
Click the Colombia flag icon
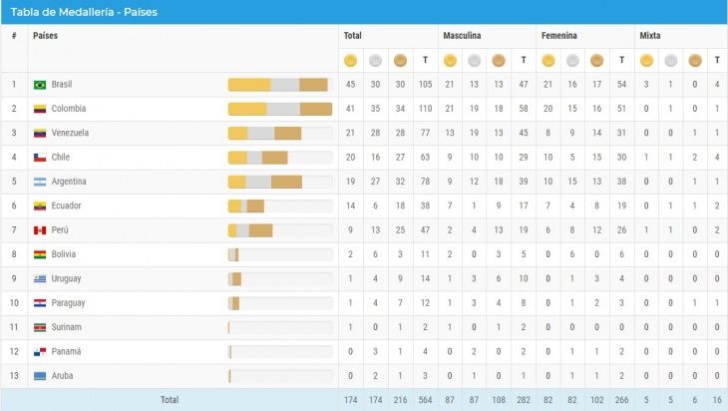tap(40, 109)
